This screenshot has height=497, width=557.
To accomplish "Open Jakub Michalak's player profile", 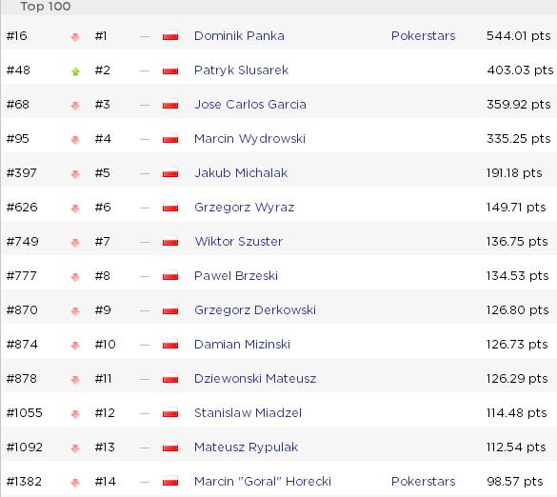I will pos(241,173).
